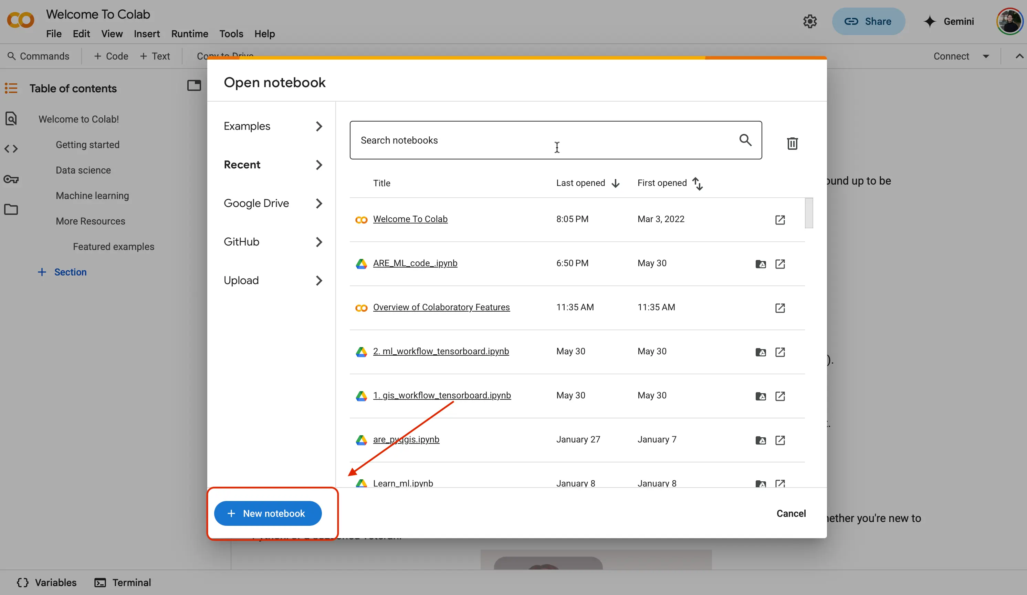1027x595 pixels.
Task: Open Find and replace sidebar icon
Action: click(11, 118)
